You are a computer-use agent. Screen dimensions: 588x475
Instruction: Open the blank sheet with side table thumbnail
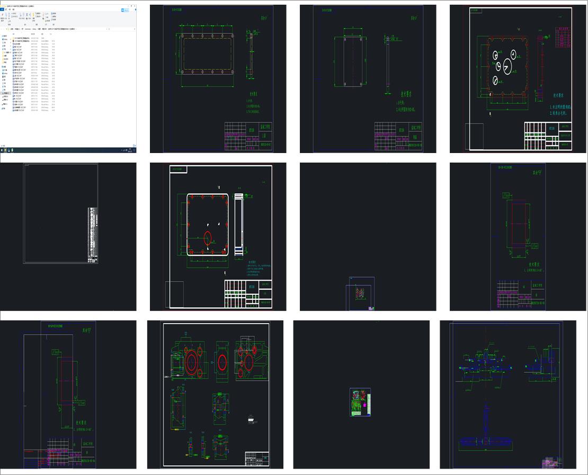(x=68, y=237)
